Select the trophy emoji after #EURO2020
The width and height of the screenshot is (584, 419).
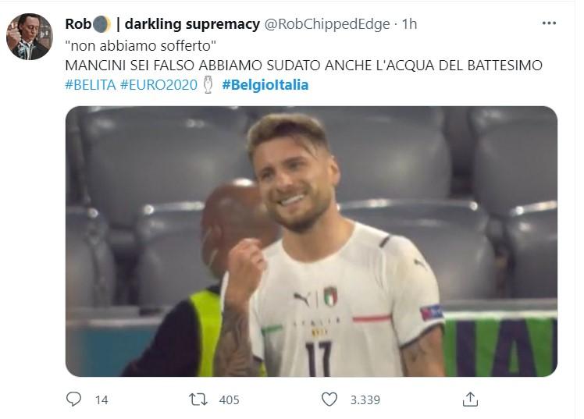click(208, 85)
